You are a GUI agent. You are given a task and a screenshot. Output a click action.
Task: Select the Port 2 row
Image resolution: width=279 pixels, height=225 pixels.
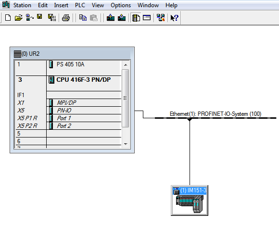(x=68, y=126)
